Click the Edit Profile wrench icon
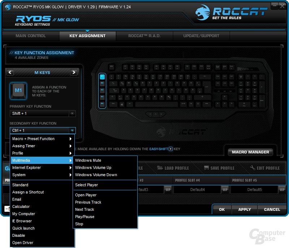289x248 pixels. 253,168
